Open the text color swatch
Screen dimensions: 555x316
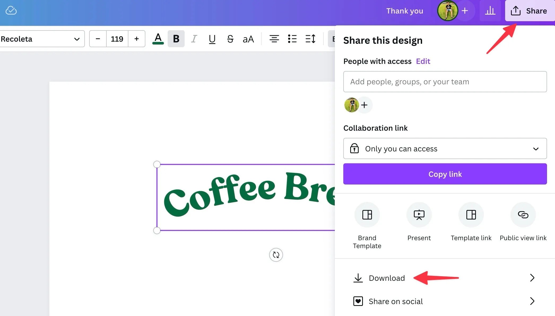158,39
